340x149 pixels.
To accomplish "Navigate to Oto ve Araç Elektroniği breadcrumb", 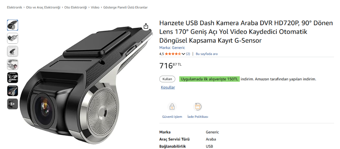I will pyautogui.click(x=43, y=7).
